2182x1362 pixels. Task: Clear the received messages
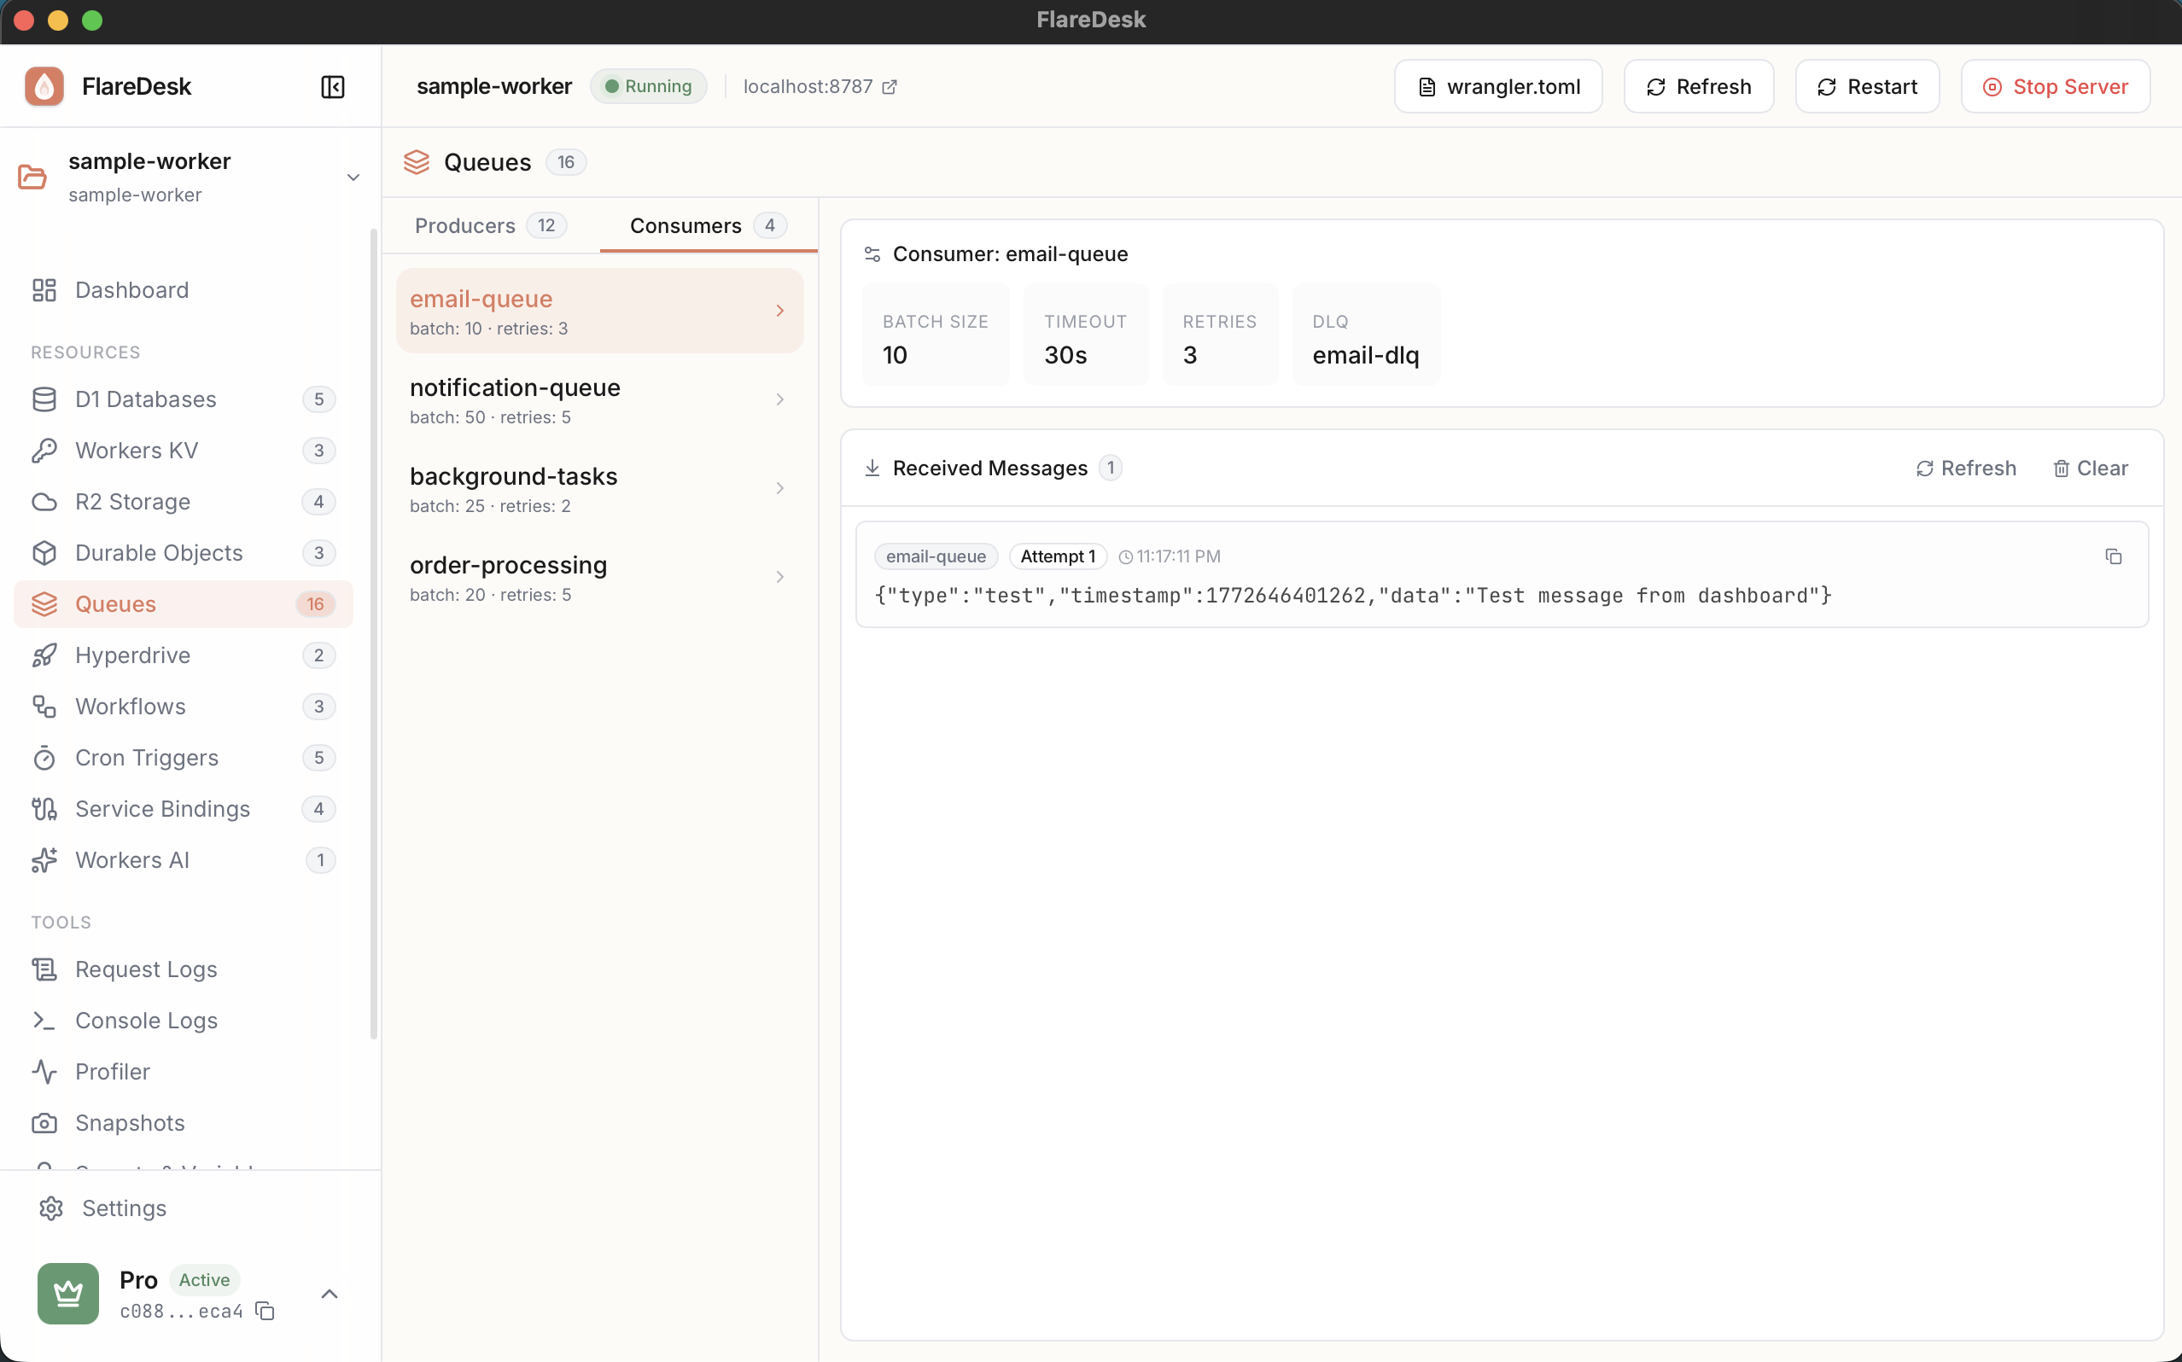(x=2090, y=469)
